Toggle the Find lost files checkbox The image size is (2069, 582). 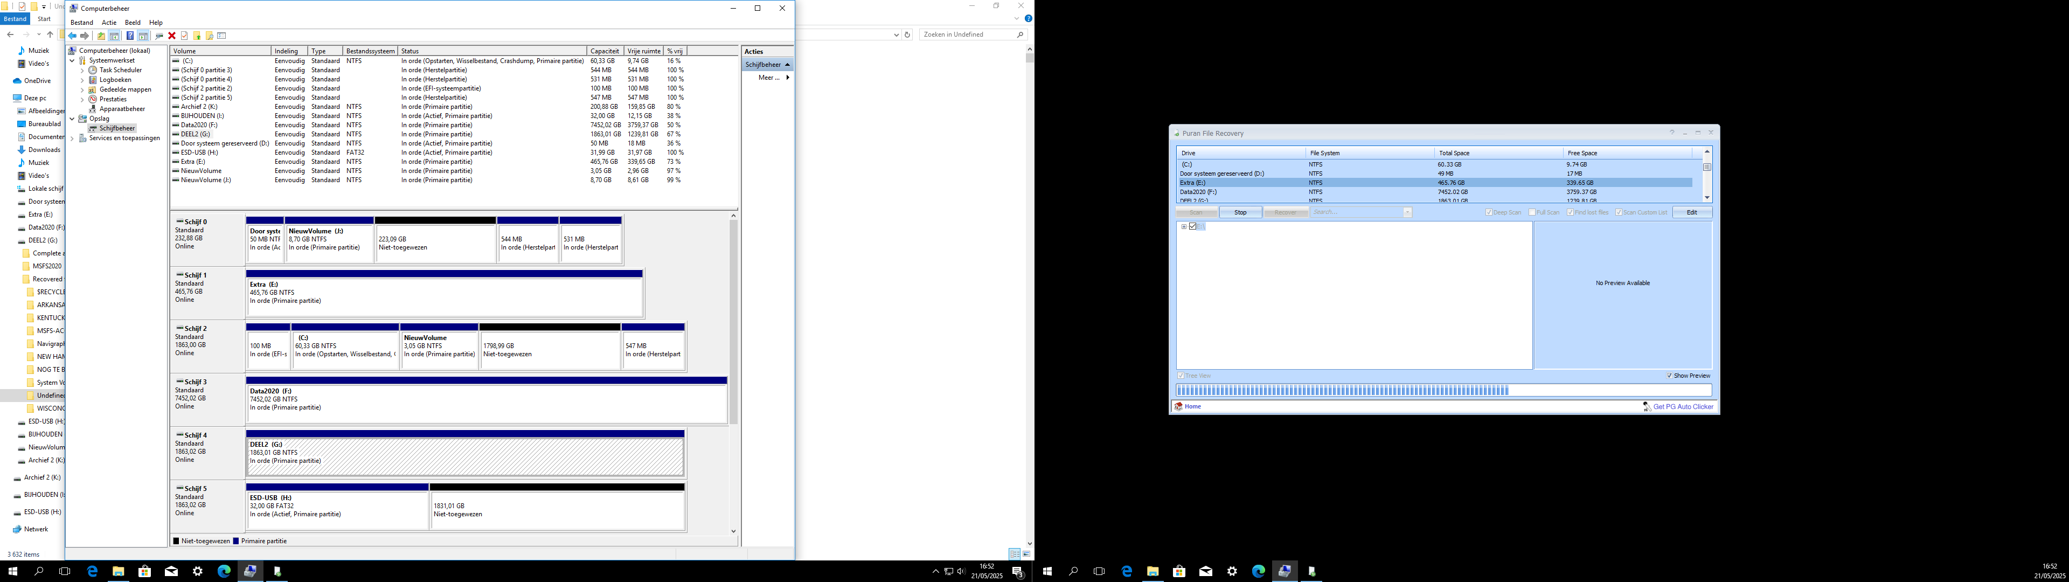click(1570, 212)
